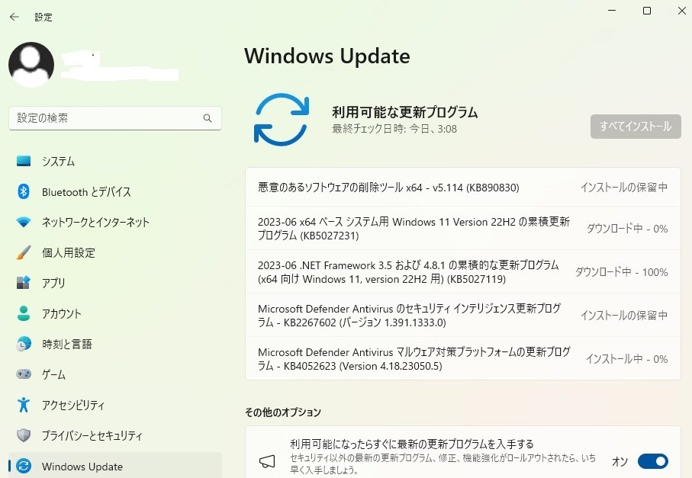692x478 pixels.
Task: Click the KB890830 malicious software removal tool row
Action: pos(463,188)
